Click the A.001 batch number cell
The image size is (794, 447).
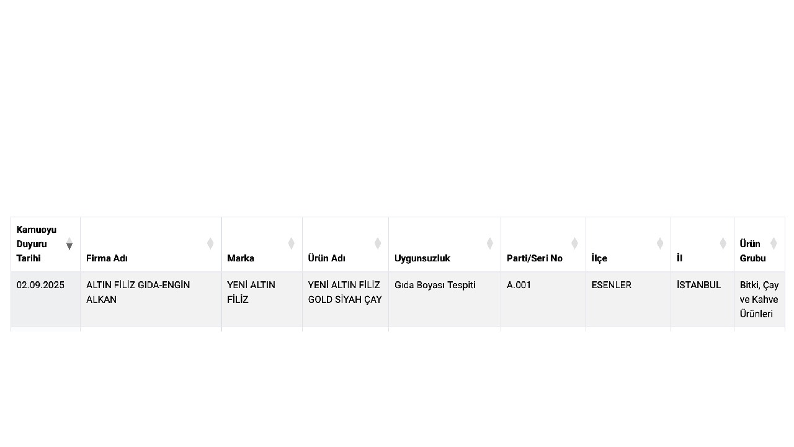(x=519, y=285)
